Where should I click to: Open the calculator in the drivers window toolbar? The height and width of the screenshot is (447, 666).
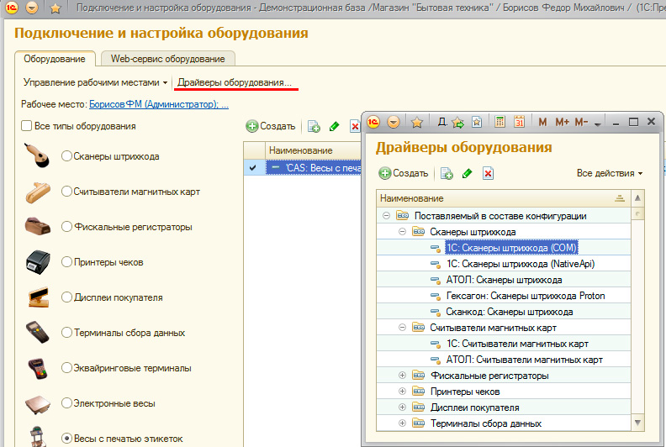(x=500, y=123)
